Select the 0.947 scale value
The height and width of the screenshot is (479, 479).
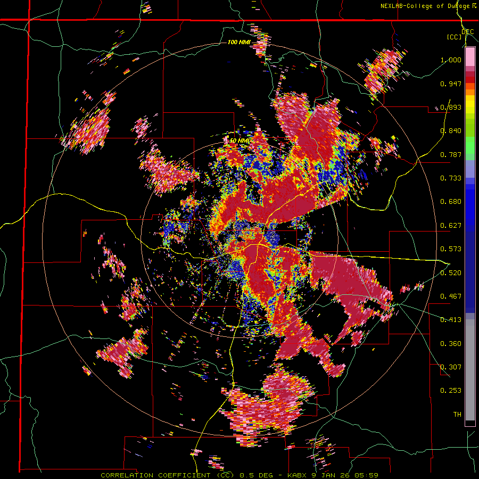451,84
